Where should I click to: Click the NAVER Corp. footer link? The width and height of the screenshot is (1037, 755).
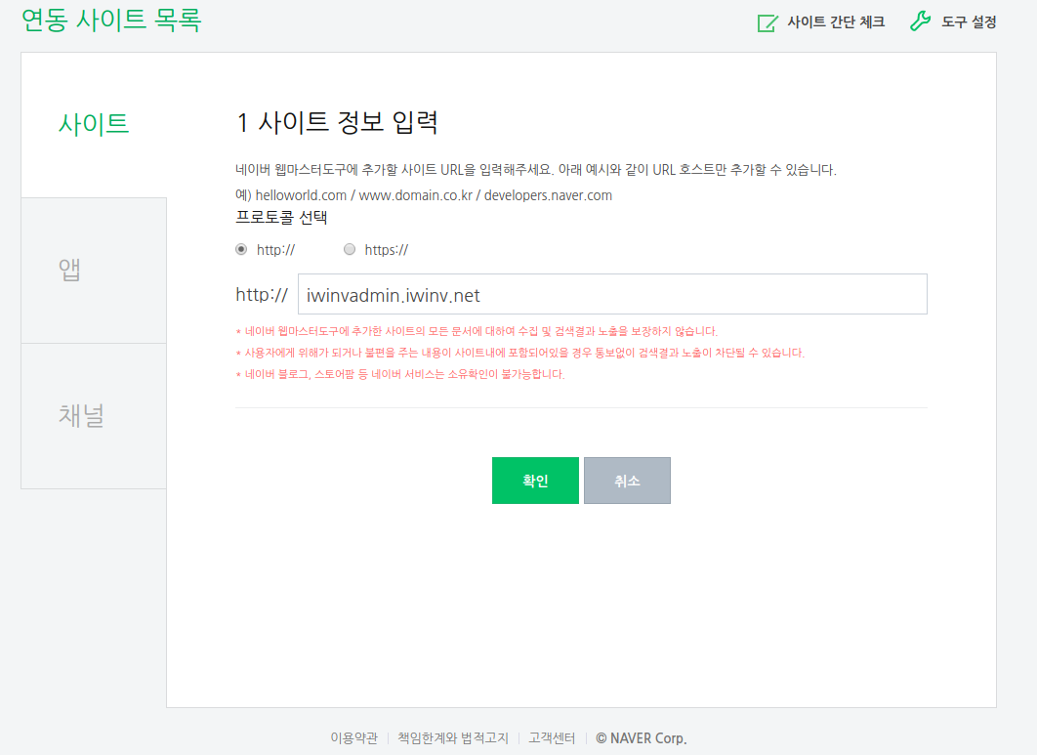tap(642, 738)
